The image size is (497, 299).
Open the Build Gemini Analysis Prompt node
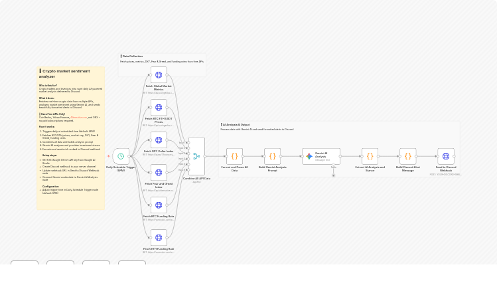tap(272, 157)
